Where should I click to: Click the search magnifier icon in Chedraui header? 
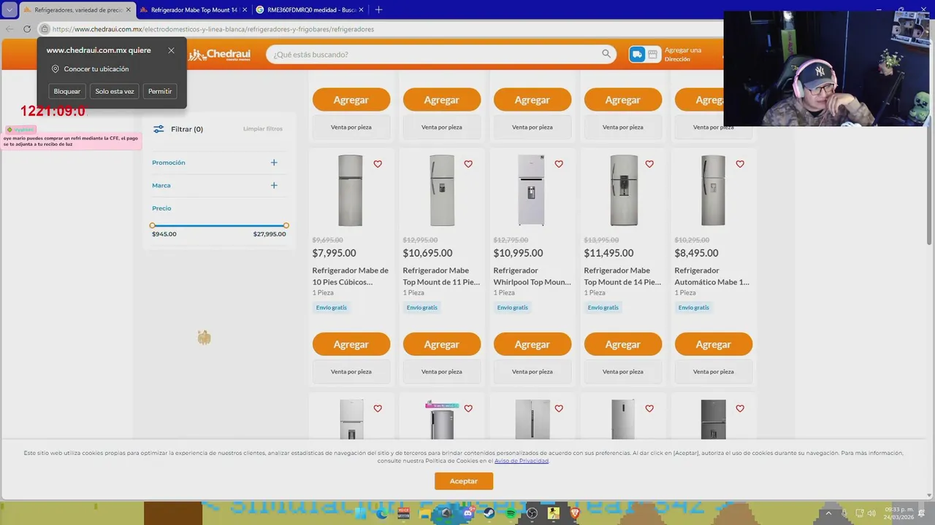pyautogui.click(x=606, y=54)
